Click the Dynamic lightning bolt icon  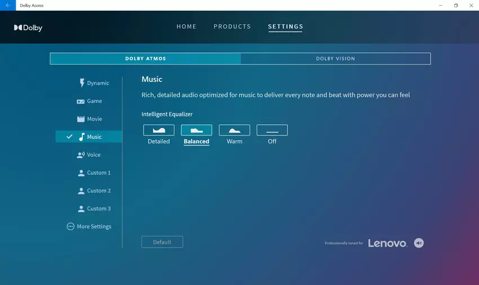click(82, 83)
